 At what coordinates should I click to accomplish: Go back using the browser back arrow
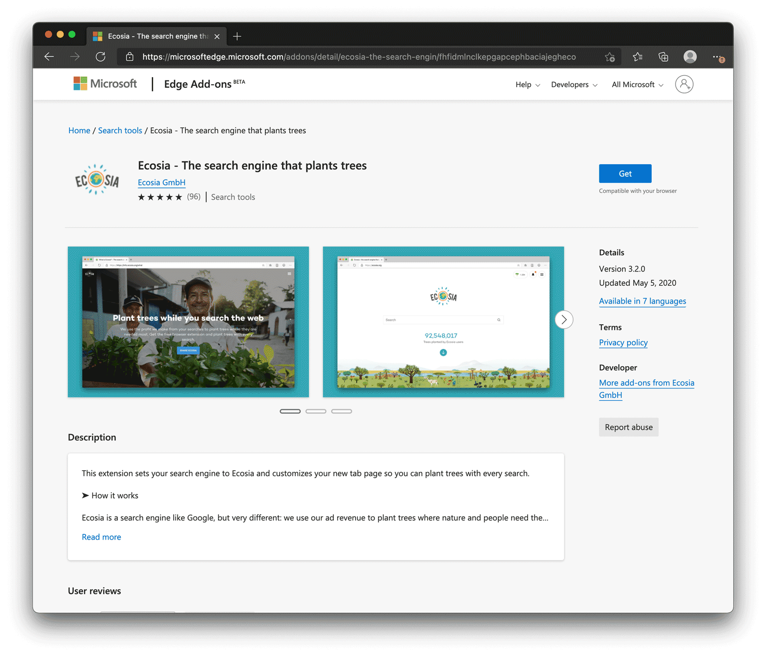coord(49,57)
